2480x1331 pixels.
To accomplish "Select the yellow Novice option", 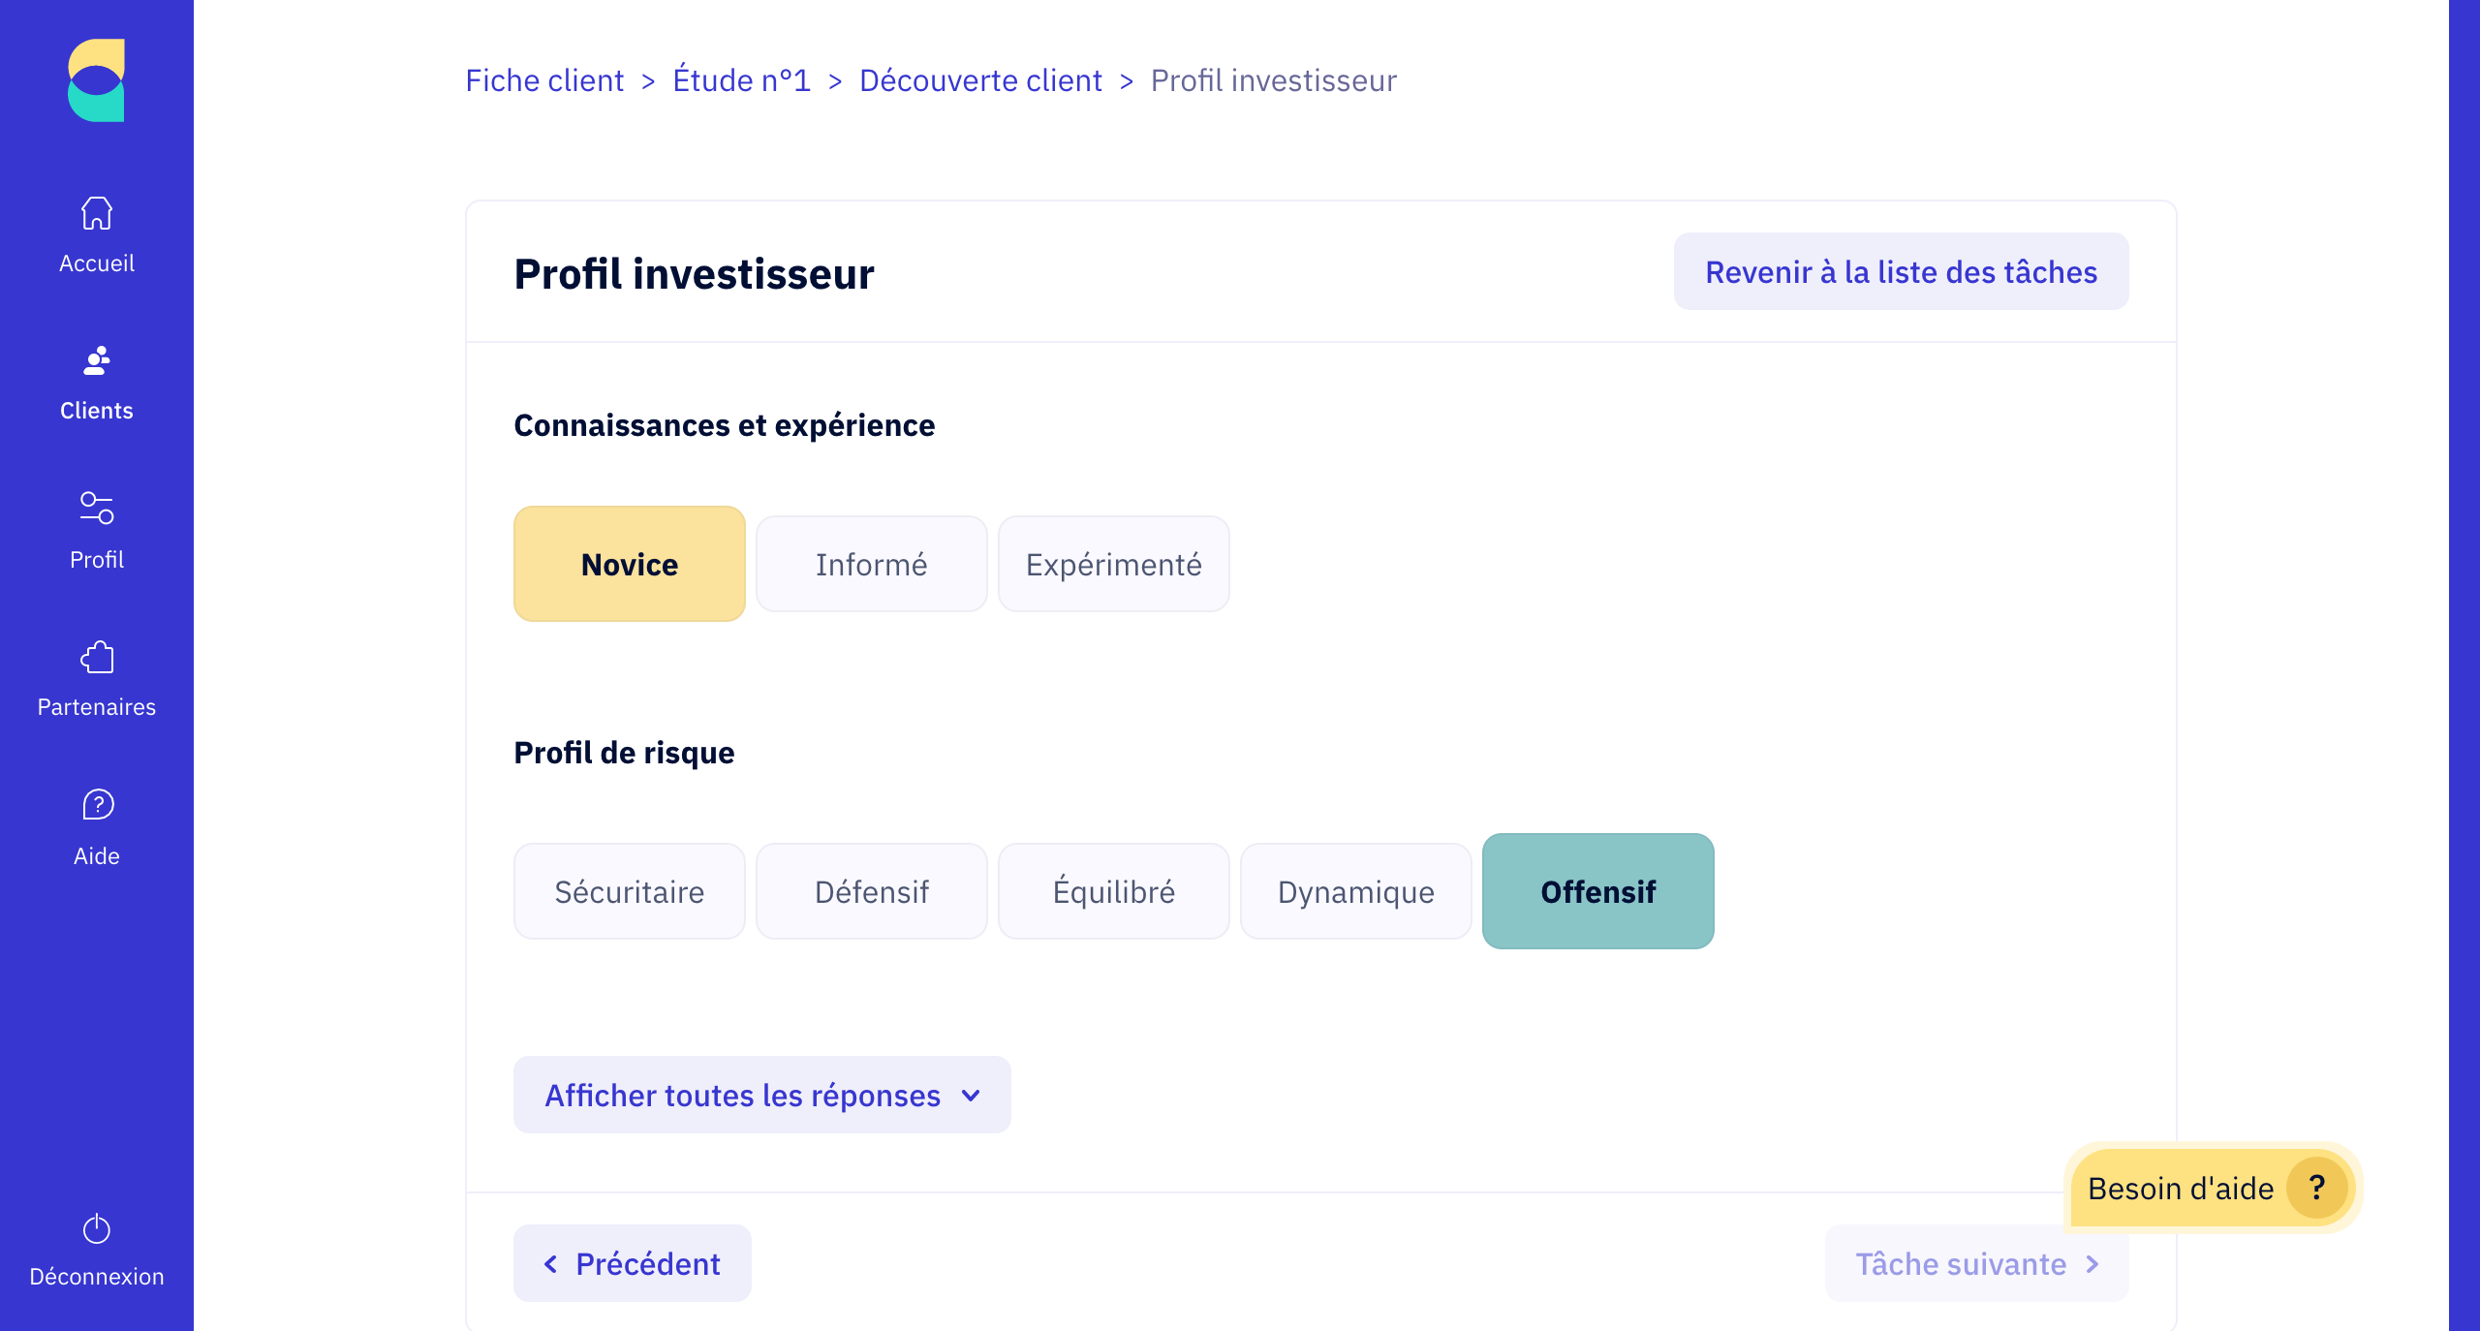I will [629, 563].
